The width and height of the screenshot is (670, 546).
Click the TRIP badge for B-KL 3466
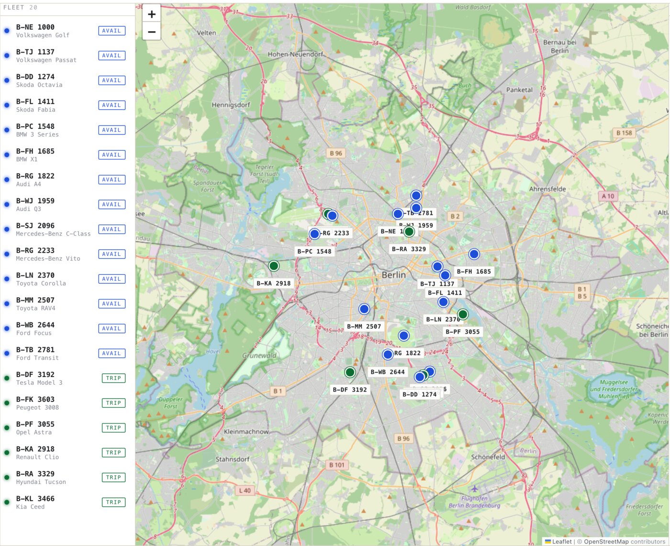[113, 502]
